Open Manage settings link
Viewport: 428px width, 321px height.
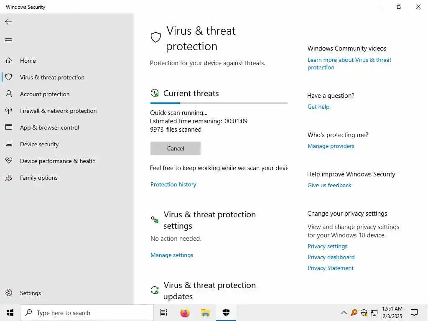tap(172, 255)
